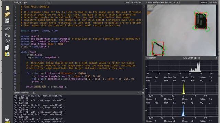Click the connect camera icon at bottom left
The width and height of the screenshot is (220, 123).
coord(7,120)
